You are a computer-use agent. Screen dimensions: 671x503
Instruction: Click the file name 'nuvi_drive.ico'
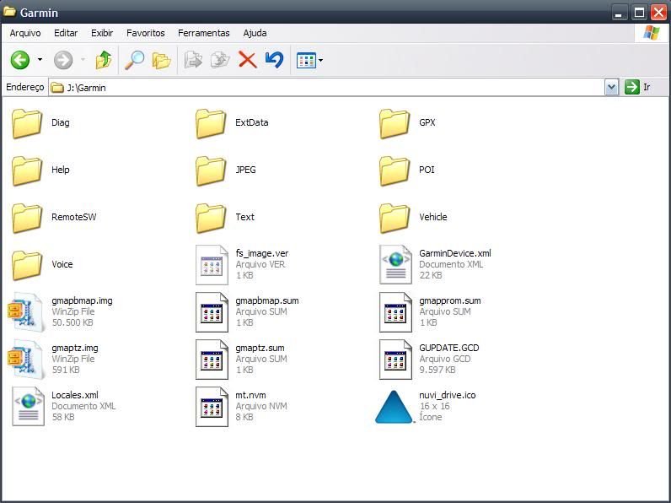(x=447, y=395)
